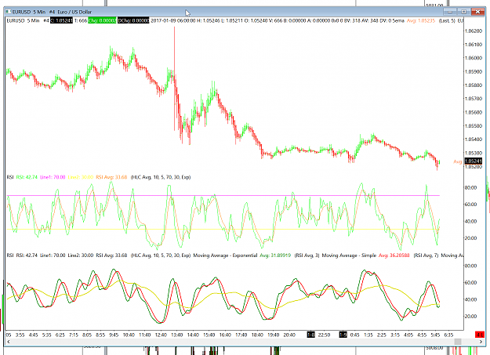The height and width of the screenshot is (355, 490).
Task: Click the 22:50 time axis label
Action: tap(324, 335)
